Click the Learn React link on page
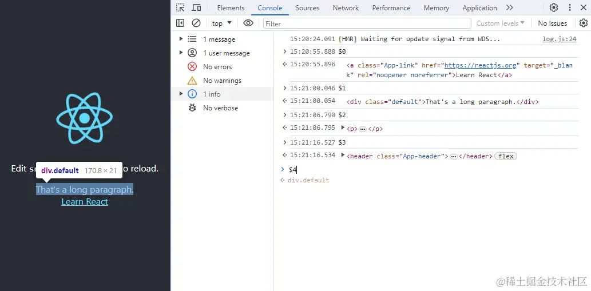This screenshot has width=591, height=291. click(x=85, y=202)
